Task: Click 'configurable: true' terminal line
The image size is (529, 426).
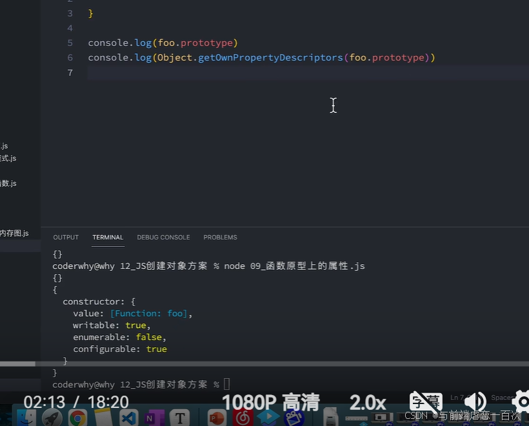Action: [x=120, y=349]
